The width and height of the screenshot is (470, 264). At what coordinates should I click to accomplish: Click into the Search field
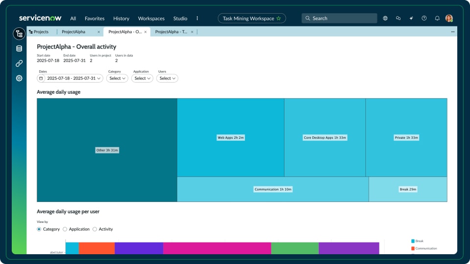(x=343, y=19)
